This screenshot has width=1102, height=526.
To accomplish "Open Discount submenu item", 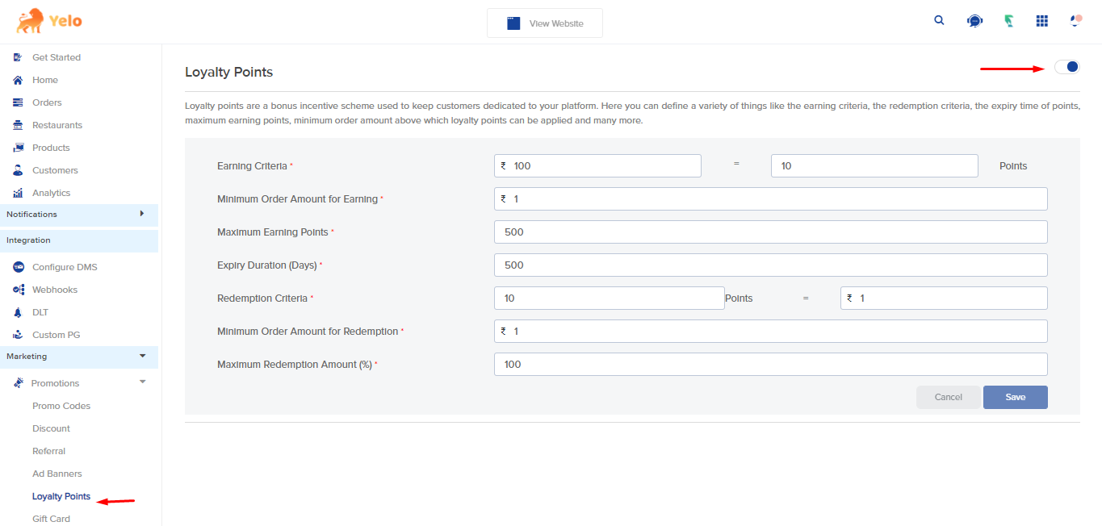I will click(51, 428).
